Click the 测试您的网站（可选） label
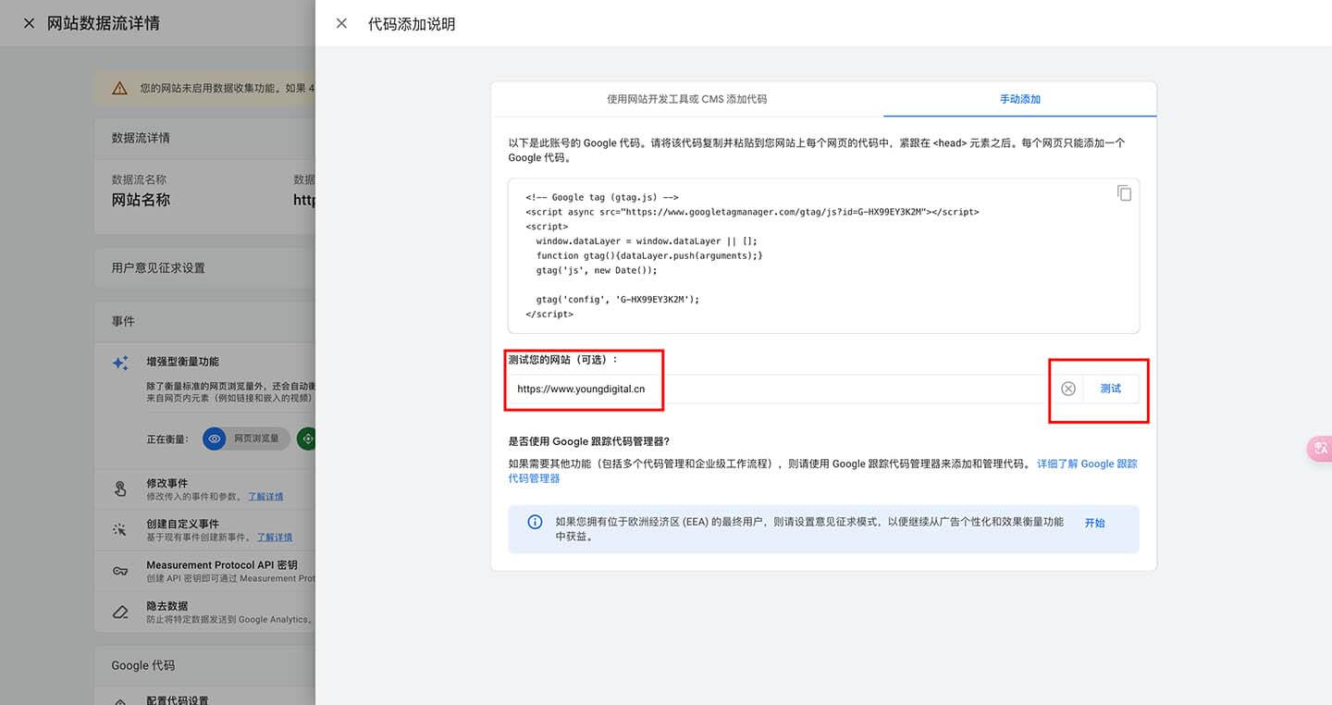 (x=563, y=359)
